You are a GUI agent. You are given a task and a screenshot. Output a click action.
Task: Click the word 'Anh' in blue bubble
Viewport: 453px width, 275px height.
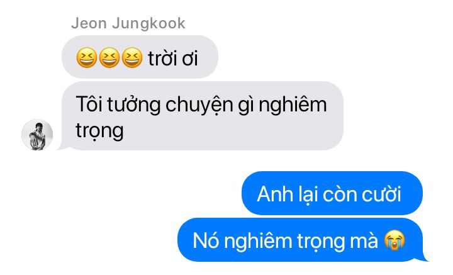point(275,194)
